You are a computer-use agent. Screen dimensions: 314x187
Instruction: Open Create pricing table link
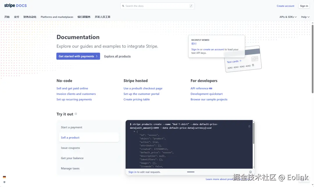tap(137, 99)
